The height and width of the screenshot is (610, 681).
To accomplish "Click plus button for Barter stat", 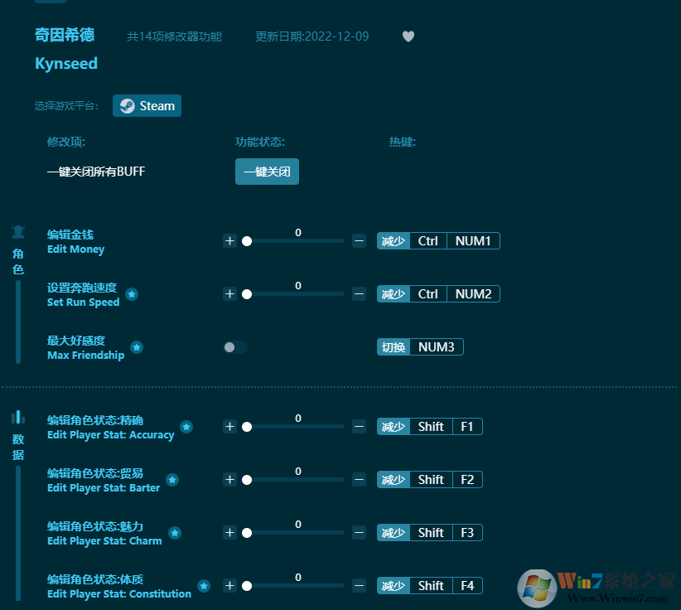I will 229,479.
